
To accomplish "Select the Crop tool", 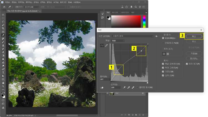I will tap(3, 28).
